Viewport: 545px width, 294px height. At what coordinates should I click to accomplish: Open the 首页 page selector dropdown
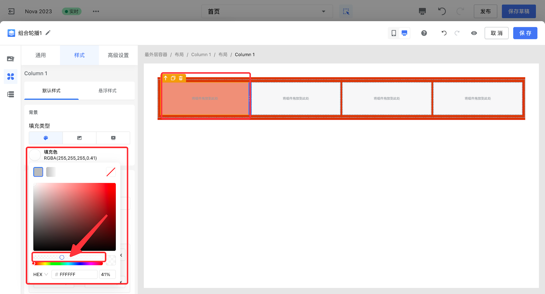tap(267, 12)
